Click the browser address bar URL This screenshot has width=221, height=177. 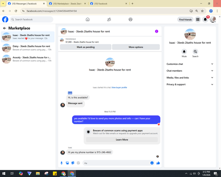[52, 11]
